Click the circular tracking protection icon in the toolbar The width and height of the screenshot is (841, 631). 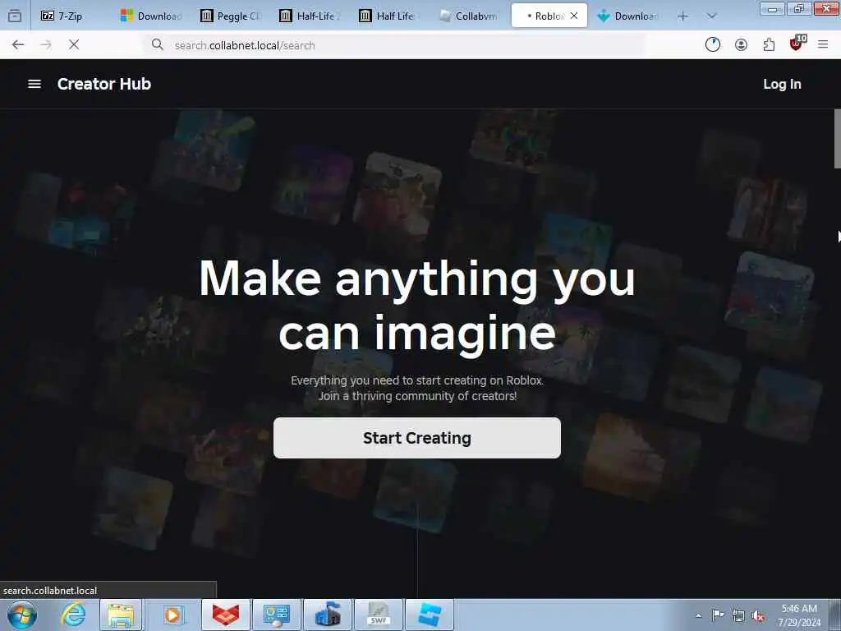point(713,45)
